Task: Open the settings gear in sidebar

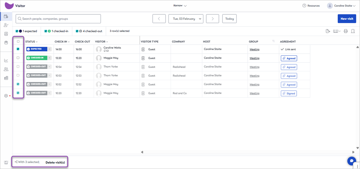Action: point(6,96)
